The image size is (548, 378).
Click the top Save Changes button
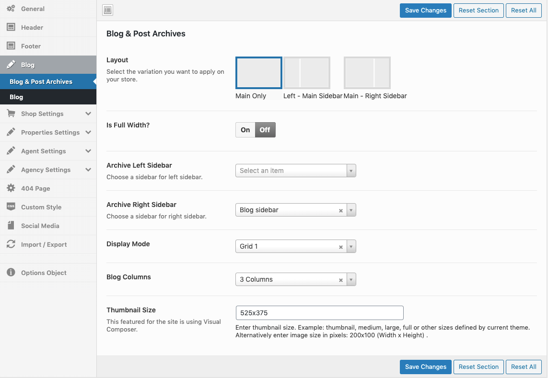coord(425,11)
